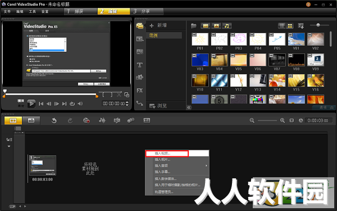Click the 新增 add folder button
Viewport: 337px width, 211px height.
pos(158,25)
